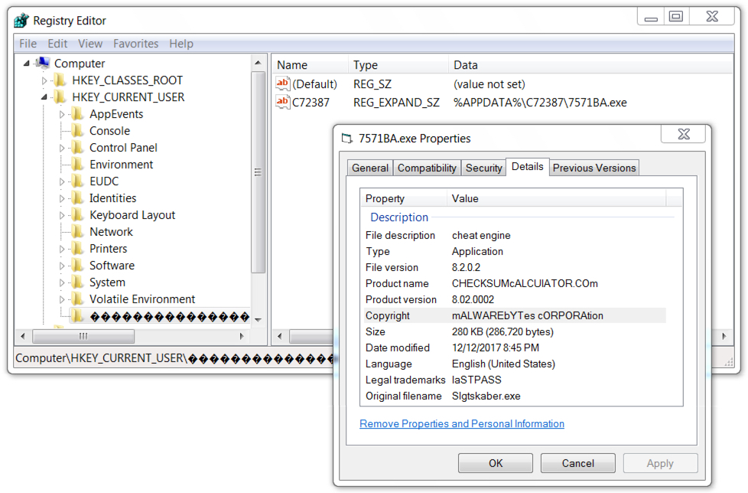Click the System folder icon

77,282
